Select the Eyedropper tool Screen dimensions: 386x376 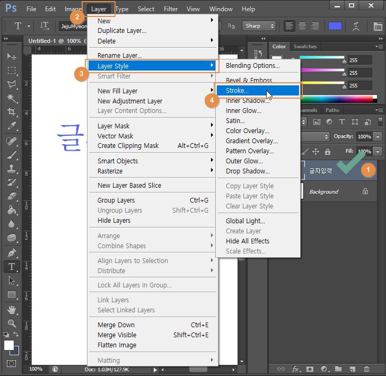pos(11,126)
